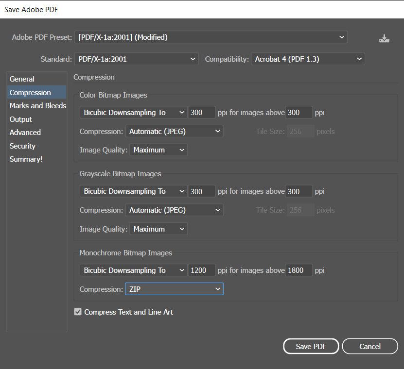Open Monochrome Compression ZIP dropdown

pyautogui.click(x=174, y=289)
